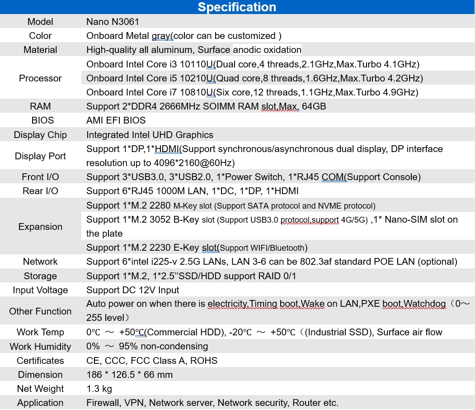Click the Processor row label
This screenshot has width=475, height=410.
pos(40,78)
